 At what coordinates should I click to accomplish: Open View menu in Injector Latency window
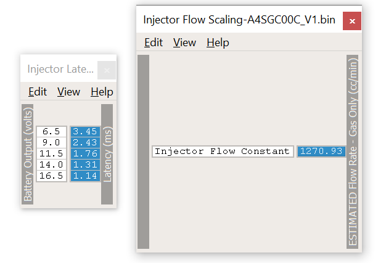click(68, 92)
